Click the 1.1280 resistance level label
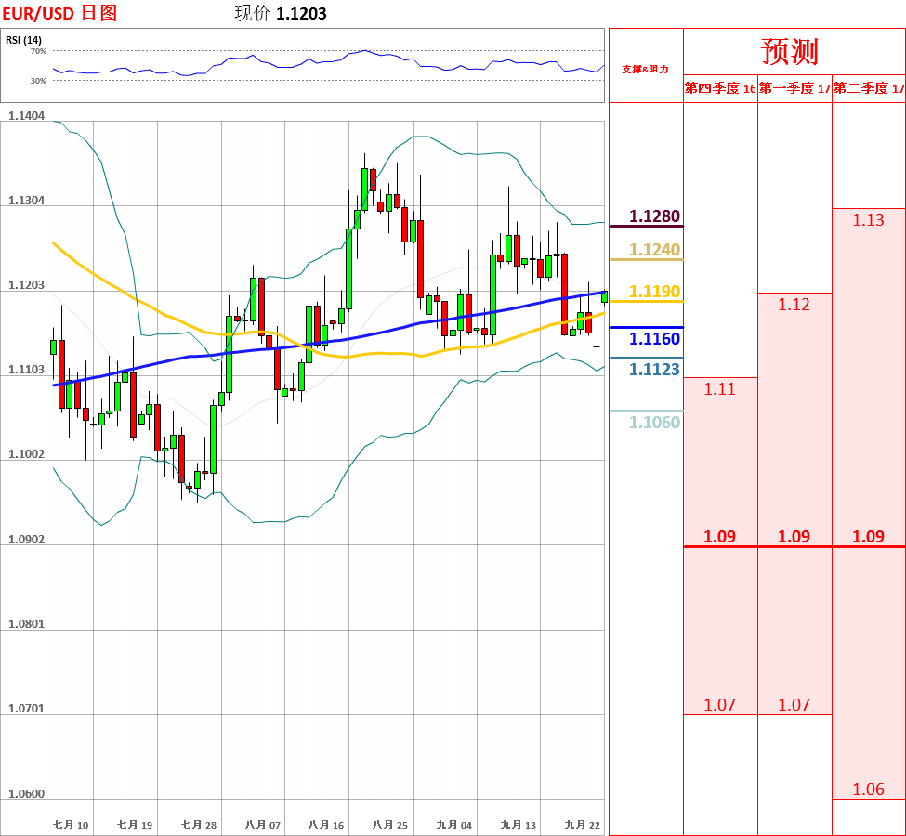The height and width of the screenshot is (836, 906). point(654,216)
